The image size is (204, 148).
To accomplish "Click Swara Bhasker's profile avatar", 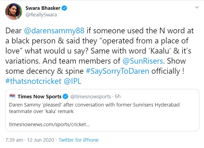I will point(13,11).
